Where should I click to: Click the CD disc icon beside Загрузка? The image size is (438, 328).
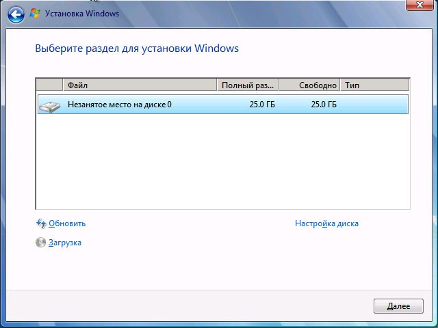click(x=41, y=243)
